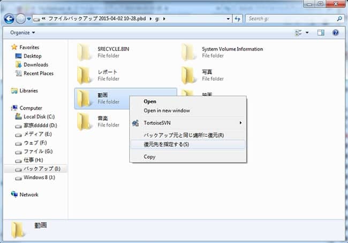
Task: Click the Back navigation arrow
Action: tap(9, 19)
